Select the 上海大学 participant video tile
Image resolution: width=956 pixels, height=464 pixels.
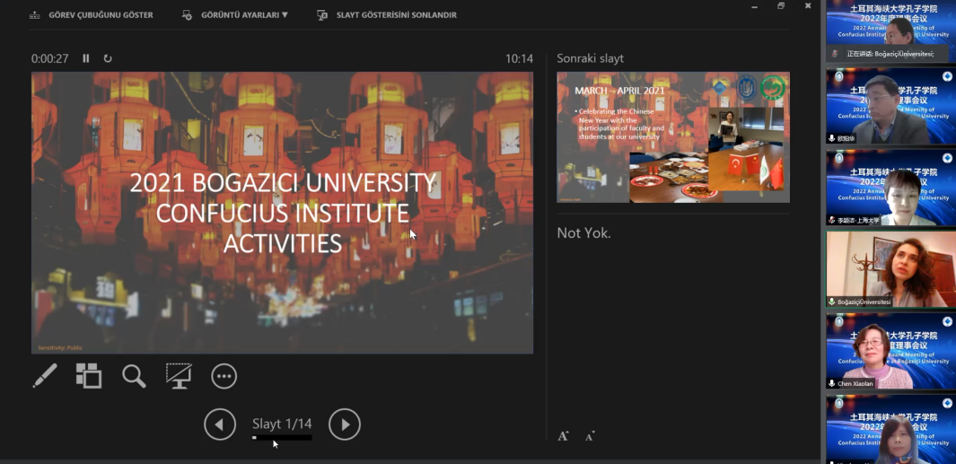click(890, 188)
